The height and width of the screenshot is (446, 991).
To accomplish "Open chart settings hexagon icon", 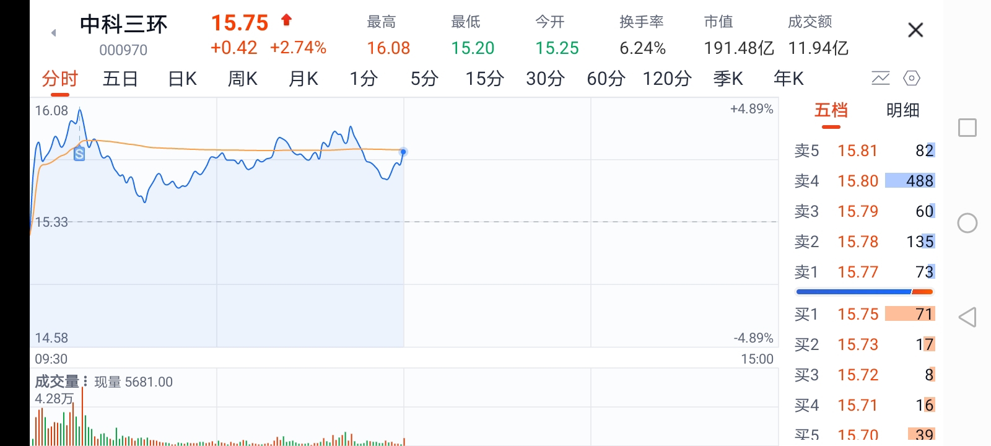I will (x=912, y=79).
